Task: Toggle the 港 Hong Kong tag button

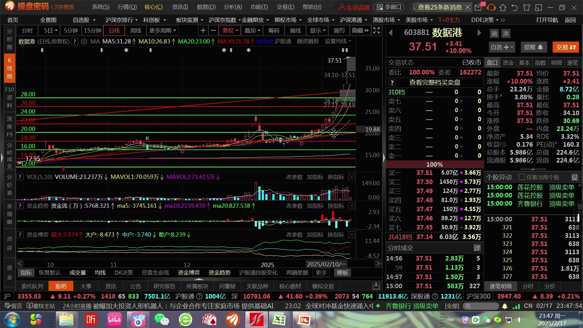Action: pos(506,33)
